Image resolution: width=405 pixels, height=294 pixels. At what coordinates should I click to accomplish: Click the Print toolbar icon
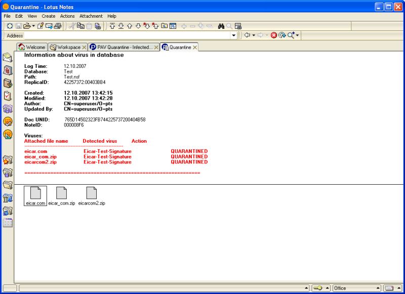click(x=58, y=26)
